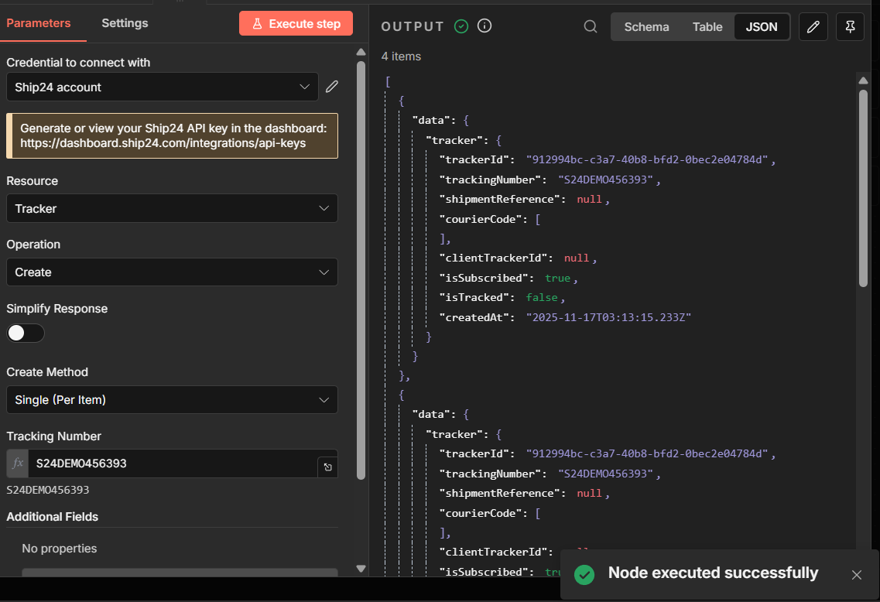This screenshot has width=880, height=602.
Task: Click the second item's "shipmentReference" null
Action: (x=589, y=493)
